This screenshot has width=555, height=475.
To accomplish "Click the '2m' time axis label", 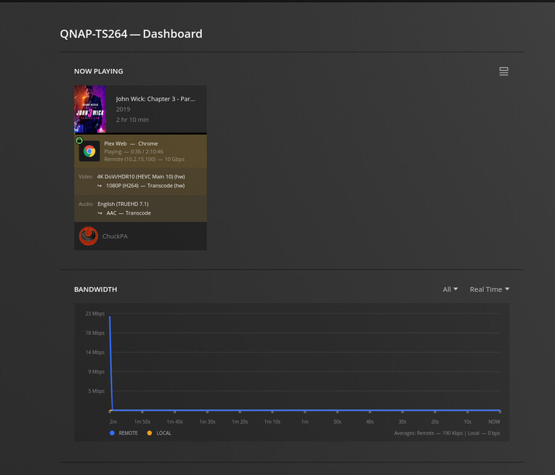I will pos(113,421).
